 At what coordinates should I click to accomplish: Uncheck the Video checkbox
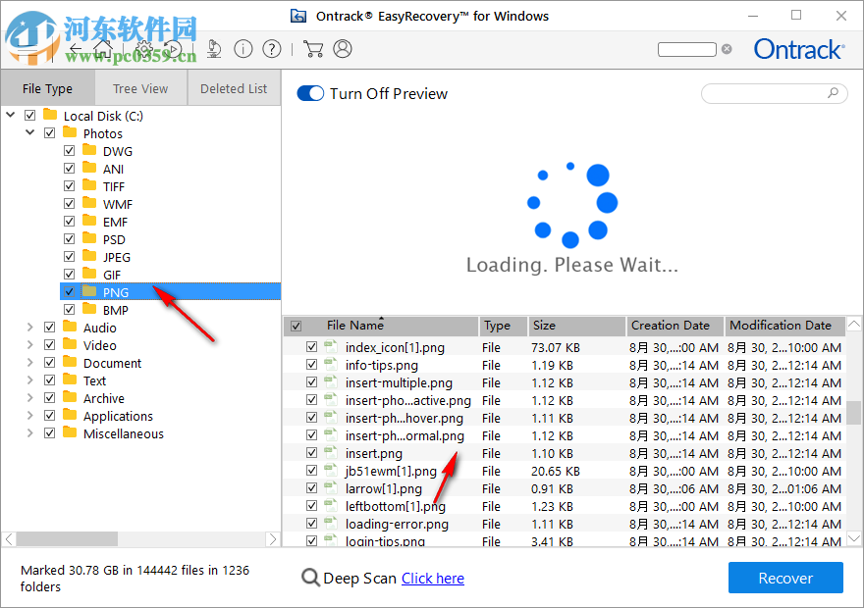tap(50, 344)
